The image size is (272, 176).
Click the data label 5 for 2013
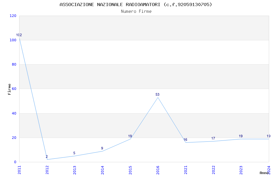point(74,153)
